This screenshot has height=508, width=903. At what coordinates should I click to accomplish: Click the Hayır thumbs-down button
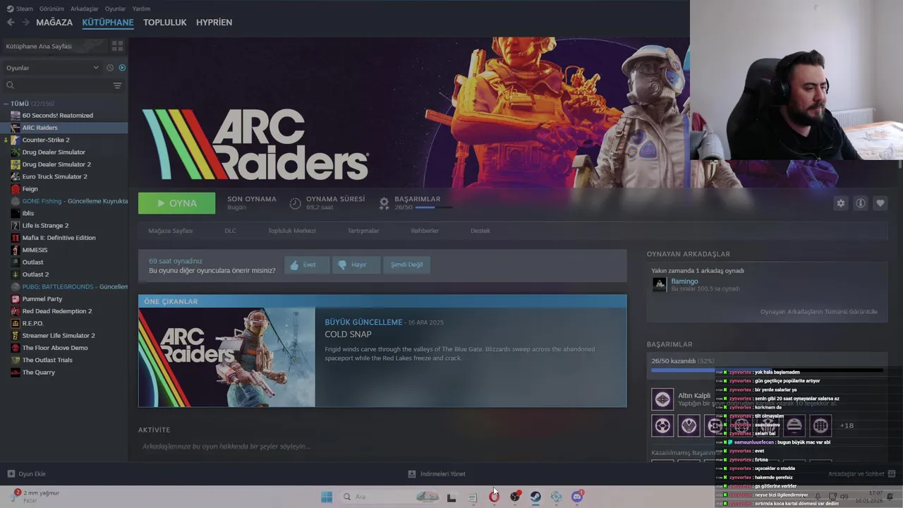point(356,265)
